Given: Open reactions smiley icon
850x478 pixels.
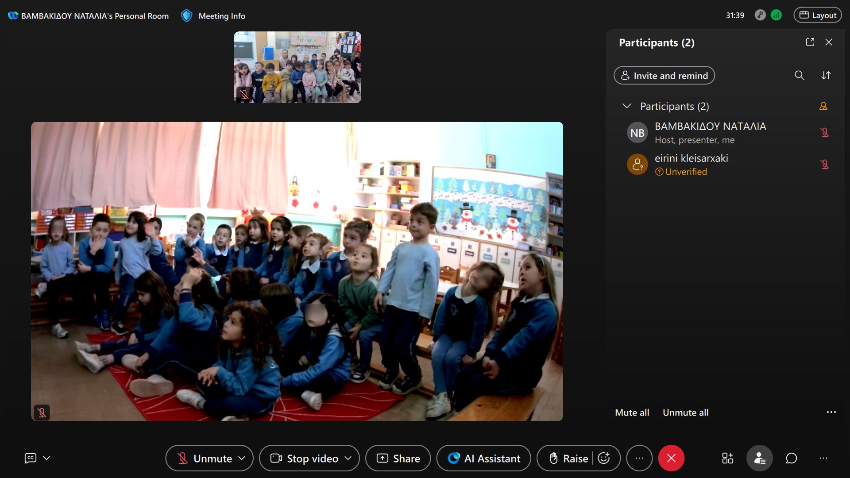Looking at the screenshot, I should [604, 458].
